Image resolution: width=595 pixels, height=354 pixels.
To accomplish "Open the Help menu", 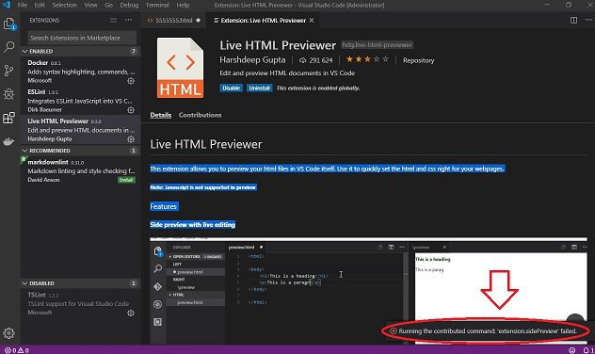I will [x=183, y=5].
